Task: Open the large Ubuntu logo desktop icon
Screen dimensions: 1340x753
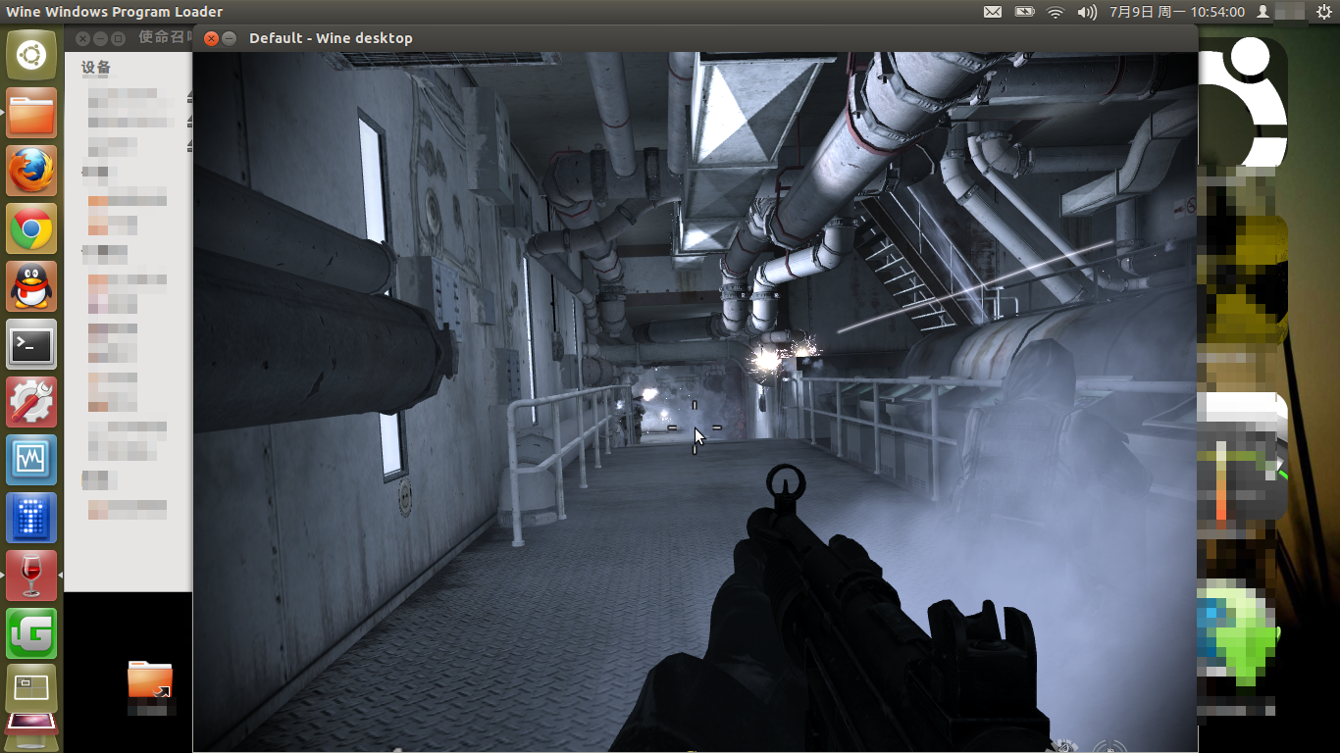Action: (x=1242, y=101)
